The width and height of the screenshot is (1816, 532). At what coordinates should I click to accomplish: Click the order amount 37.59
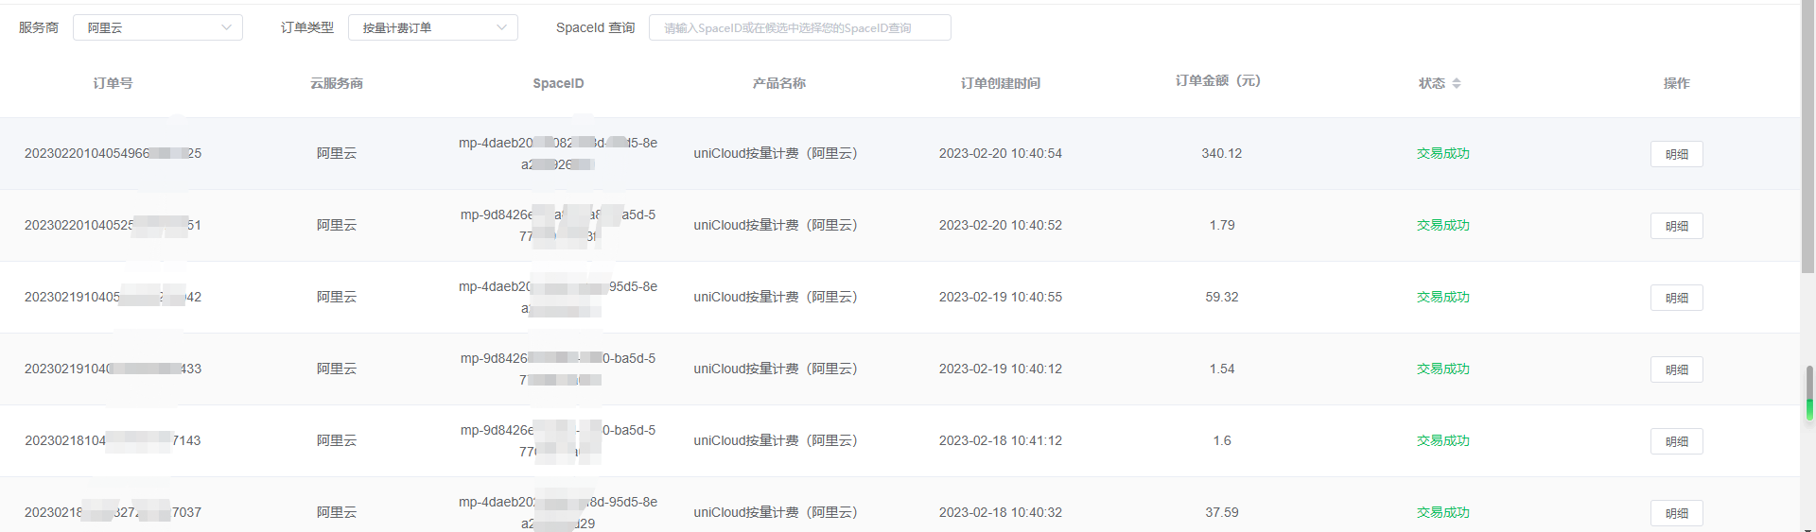(x=1222, y=512)
